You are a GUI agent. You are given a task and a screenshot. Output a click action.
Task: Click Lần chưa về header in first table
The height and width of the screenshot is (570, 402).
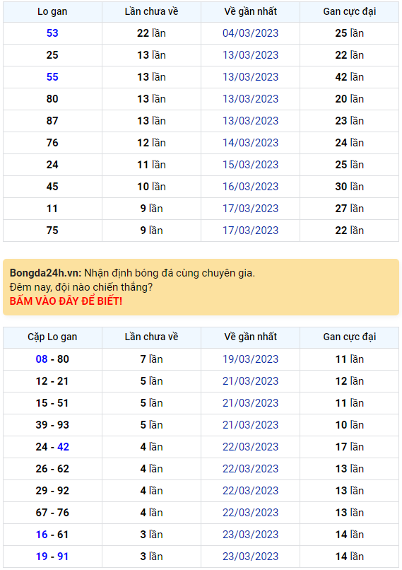[151, 11]
